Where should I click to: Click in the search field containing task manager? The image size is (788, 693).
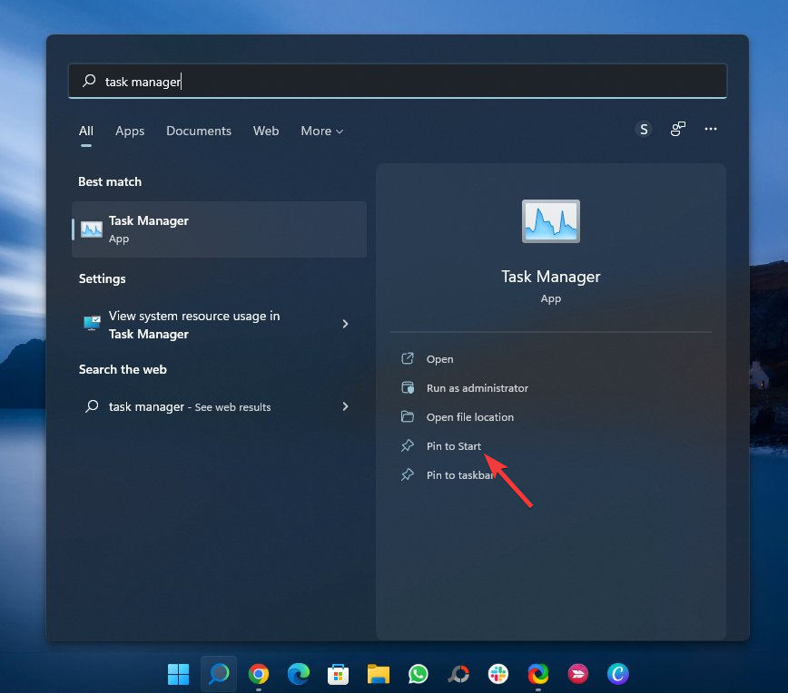pos(398,81)
